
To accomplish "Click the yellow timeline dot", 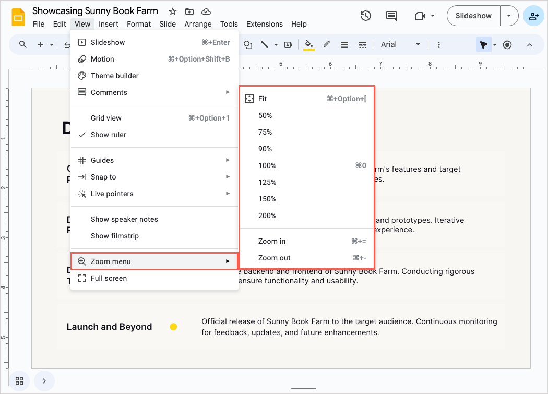I will click(x=173, y=327).
